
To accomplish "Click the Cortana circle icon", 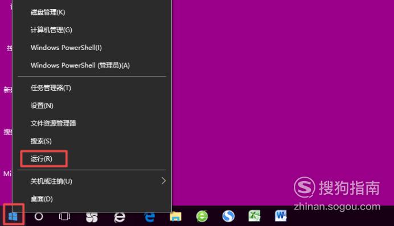I will tap(39, 216).
